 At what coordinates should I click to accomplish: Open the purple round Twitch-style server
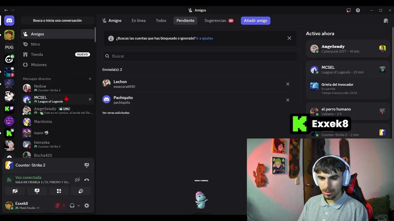click(9, 121)
